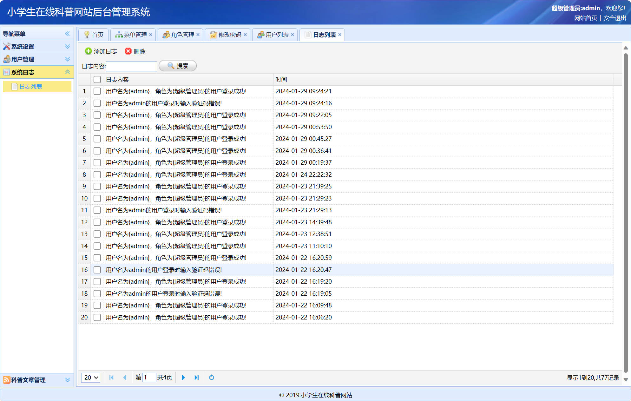Open the page size dropdown
This screenshot has width=631, height=401.
pos(91,378)
